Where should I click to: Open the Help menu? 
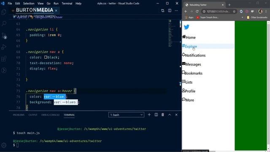tap(78, 3)
